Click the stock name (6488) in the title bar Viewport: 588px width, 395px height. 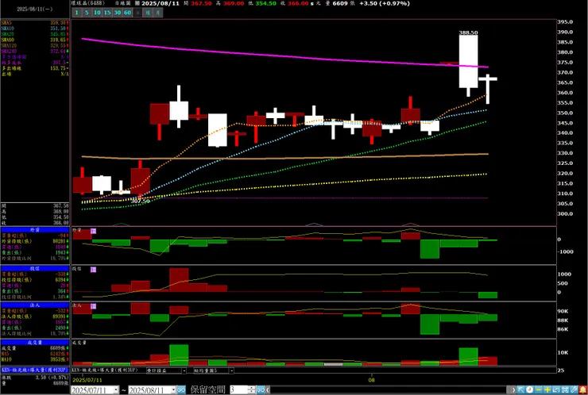(x=88, y=3)
